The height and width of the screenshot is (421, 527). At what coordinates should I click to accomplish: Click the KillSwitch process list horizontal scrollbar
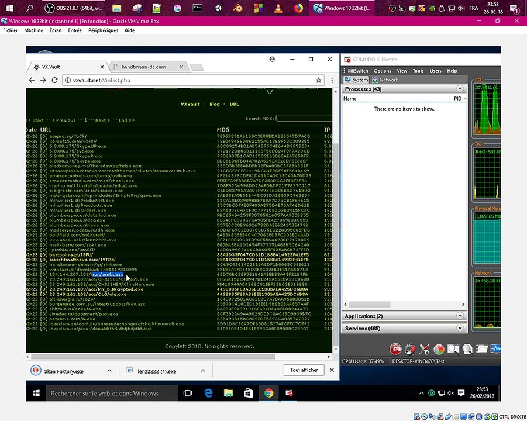pos(370,304)
